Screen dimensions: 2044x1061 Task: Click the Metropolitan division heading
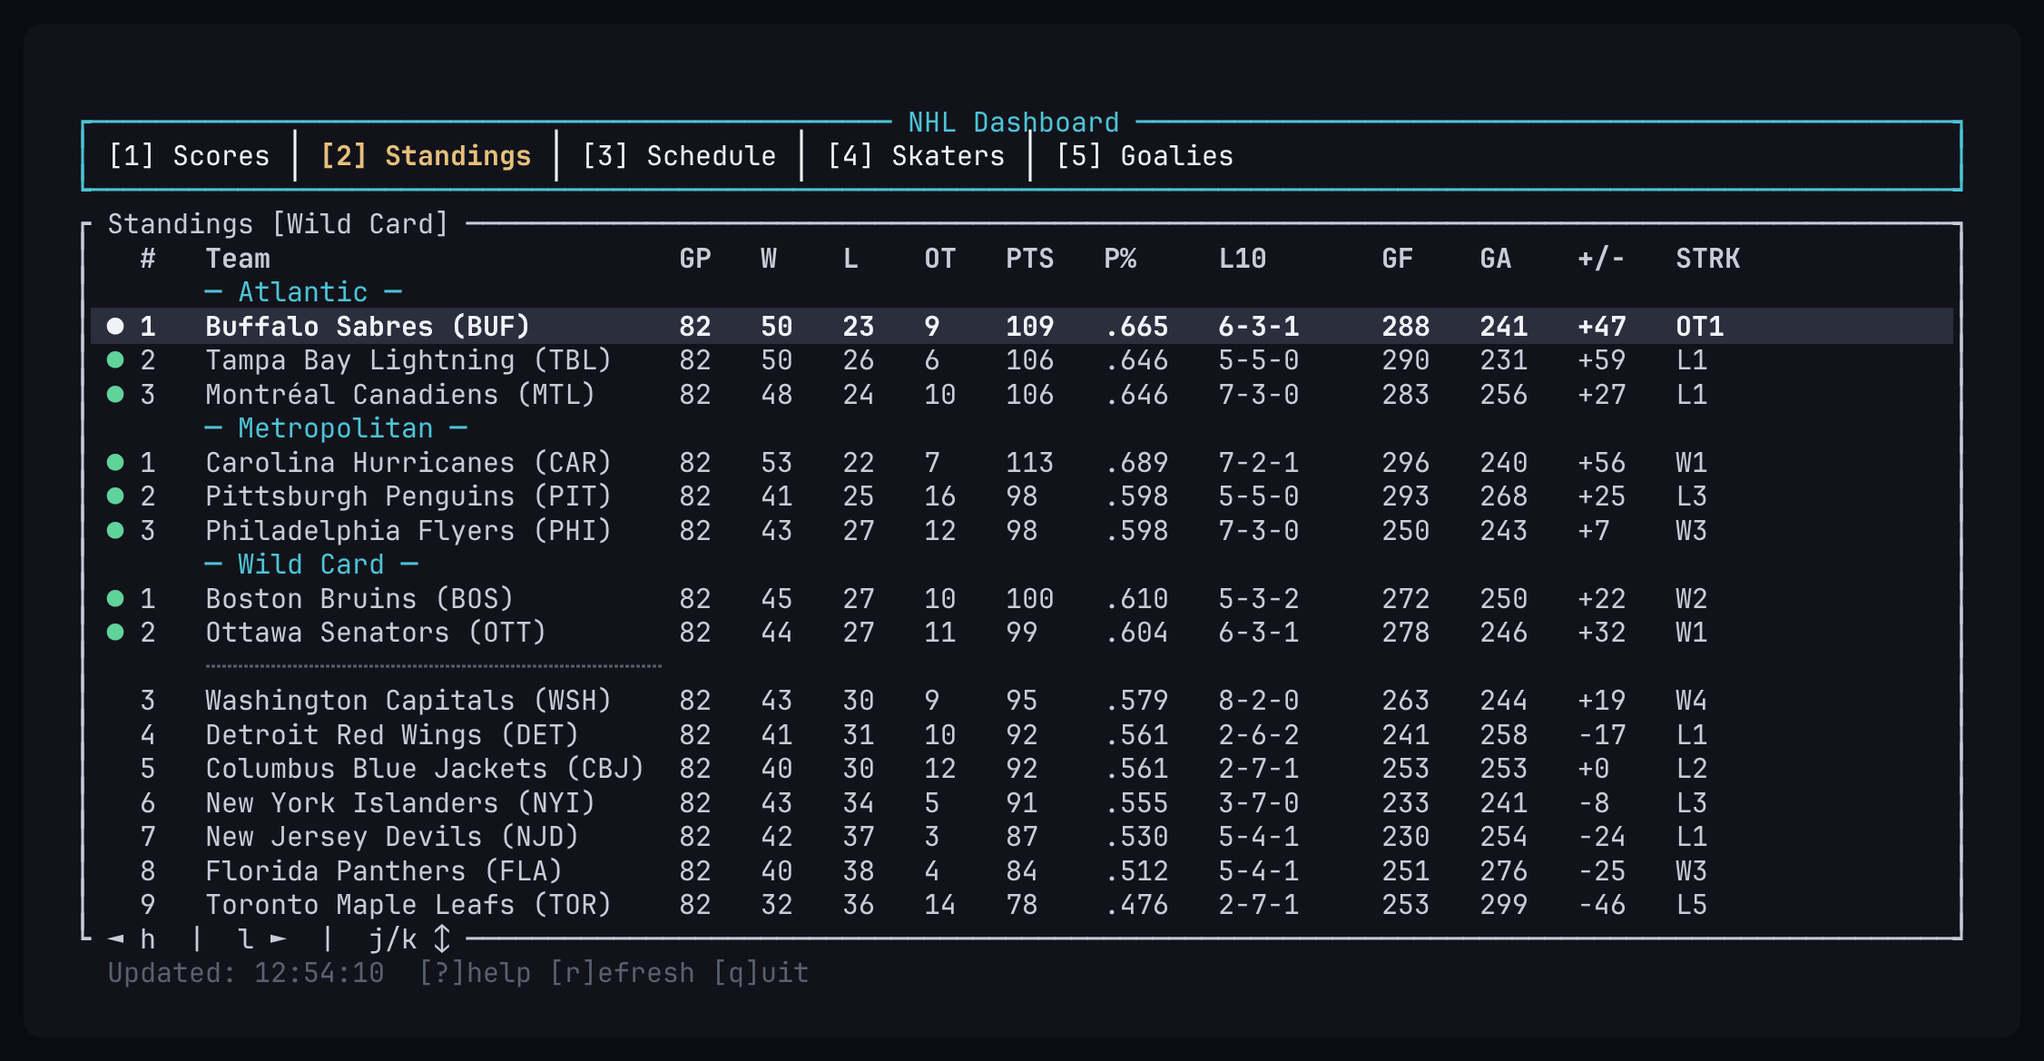(x=336, y=428)
